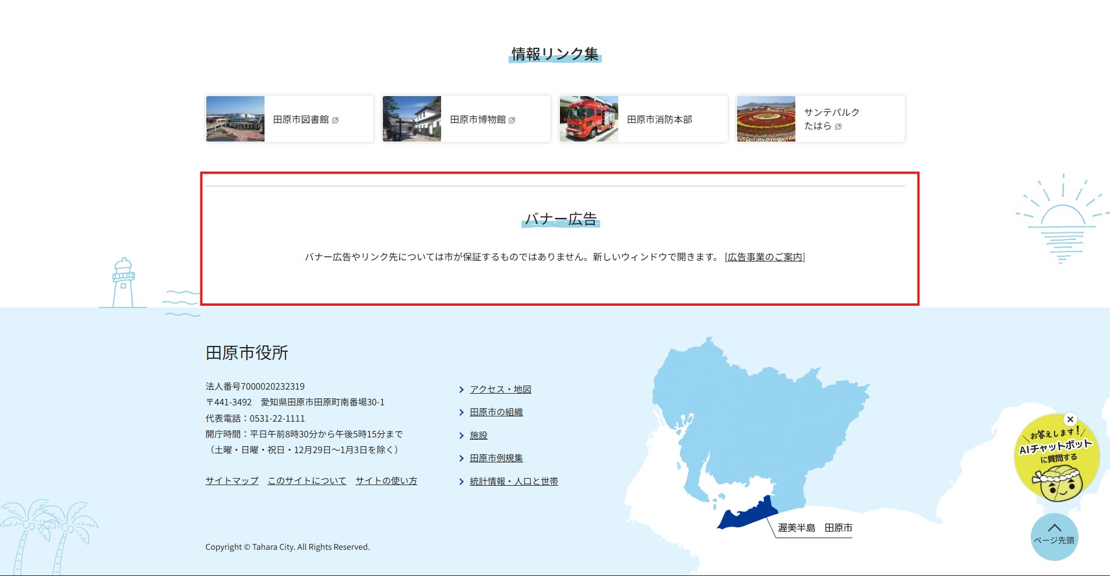
Task: Click the 法人番号7000020232319 text
Action: 255,386
